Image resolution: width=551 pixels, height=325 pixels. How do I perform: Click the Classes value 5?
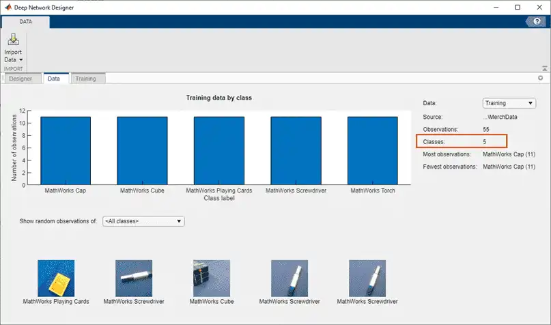[485, 142]
